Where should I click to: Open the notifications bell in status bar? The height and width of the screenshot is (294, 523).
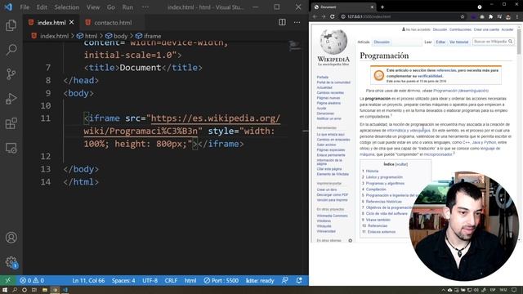coord(299,280)
